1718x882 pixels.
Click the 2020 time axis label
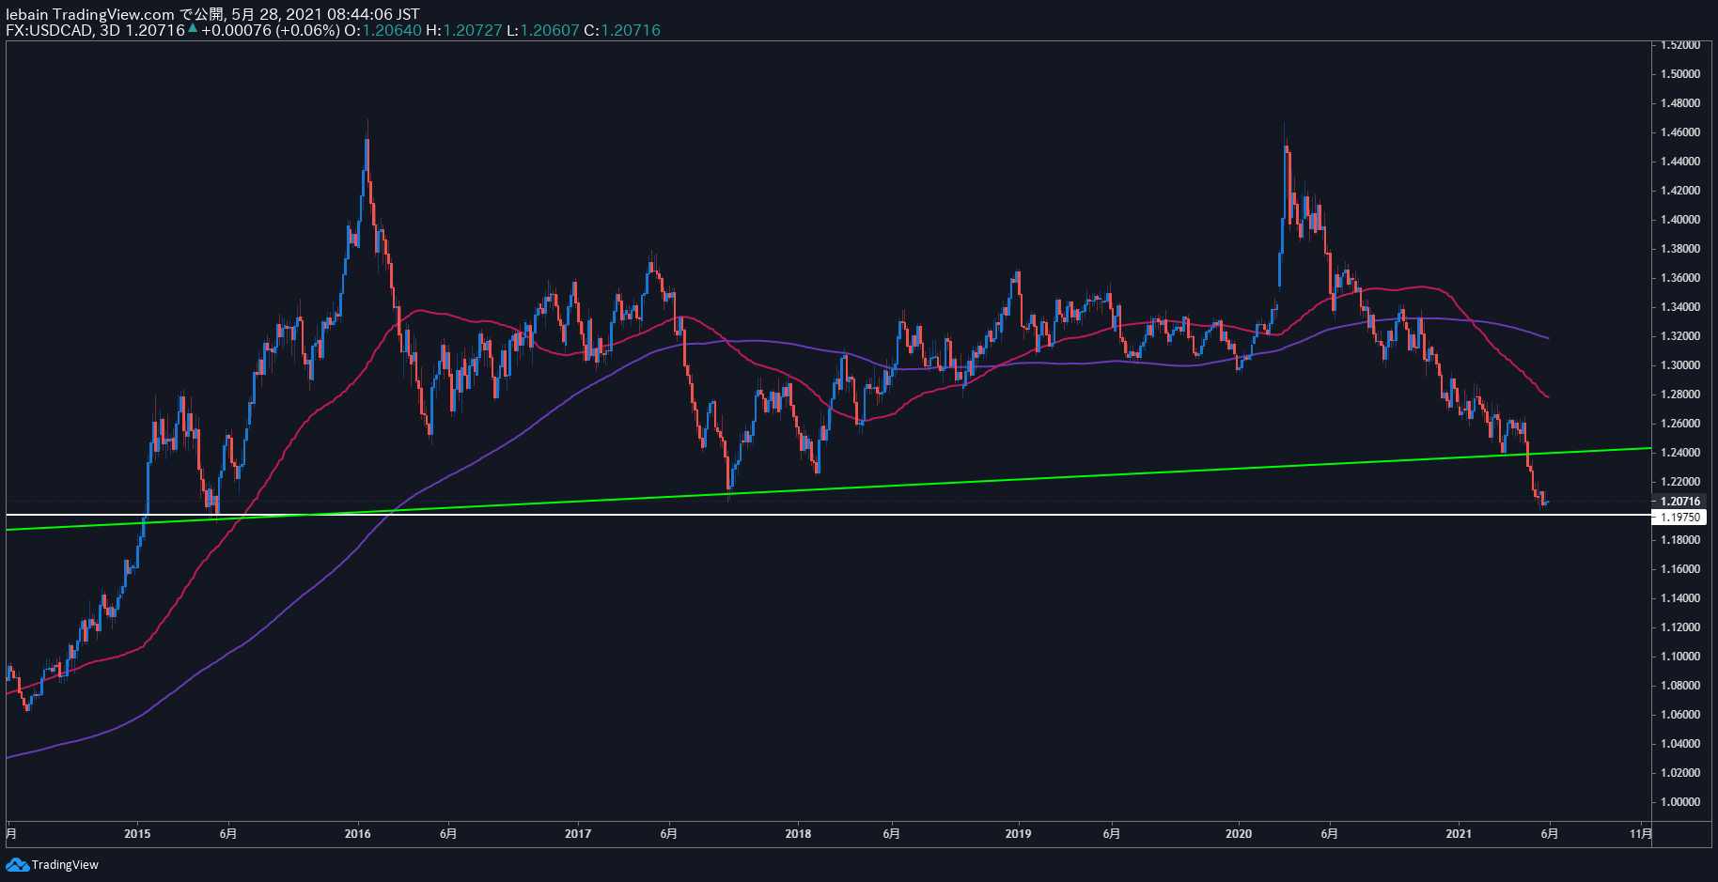[1239, 834]
